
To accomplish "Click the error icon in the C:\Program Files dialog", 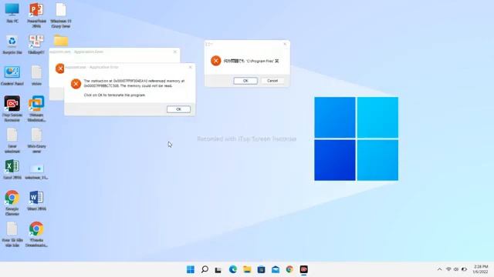I will point(216,61).
